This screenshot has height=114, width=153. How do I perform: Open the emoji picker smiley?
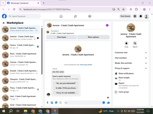tap(104, 103)
